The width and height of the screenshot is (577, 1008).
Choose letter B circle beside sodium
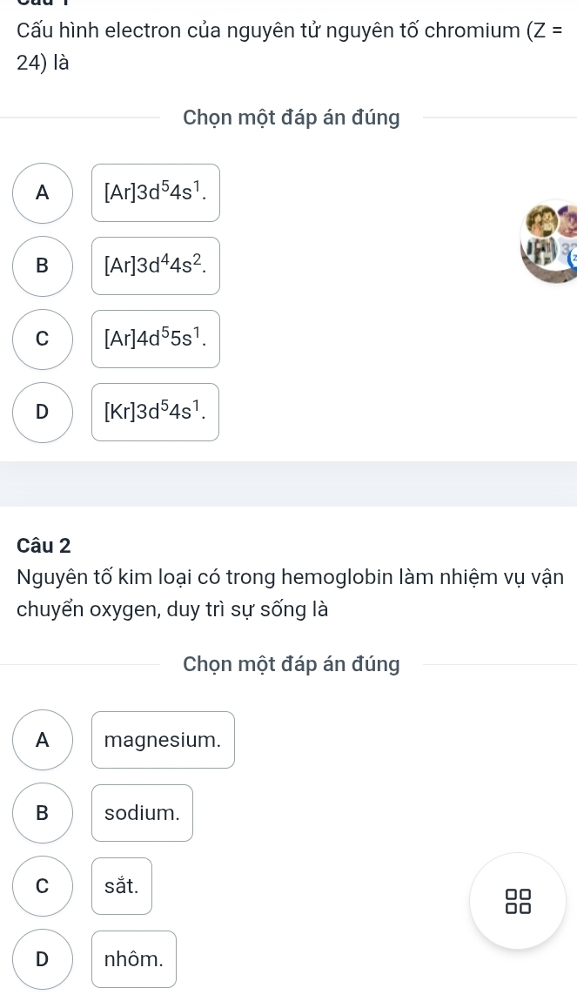pyautogui.click(x=43, y=814)
